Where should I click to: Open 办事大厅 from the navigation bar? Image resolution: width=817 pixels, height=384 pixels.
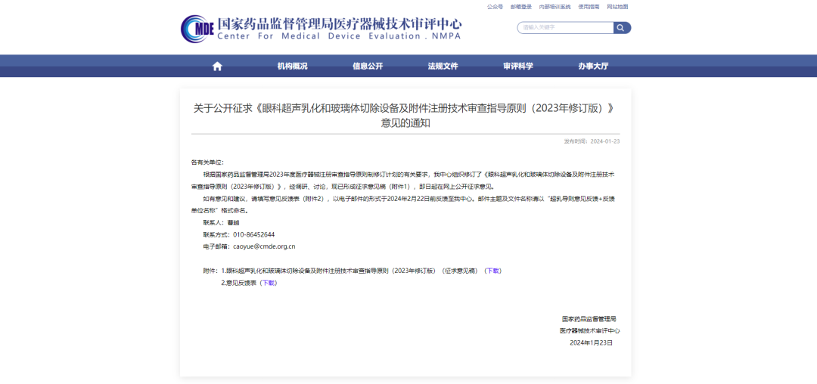pos(593,67)
